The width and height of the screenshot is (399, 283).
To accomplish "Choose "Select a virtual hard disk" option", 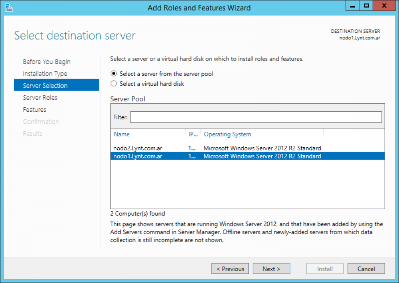I will tap(113, 83).
